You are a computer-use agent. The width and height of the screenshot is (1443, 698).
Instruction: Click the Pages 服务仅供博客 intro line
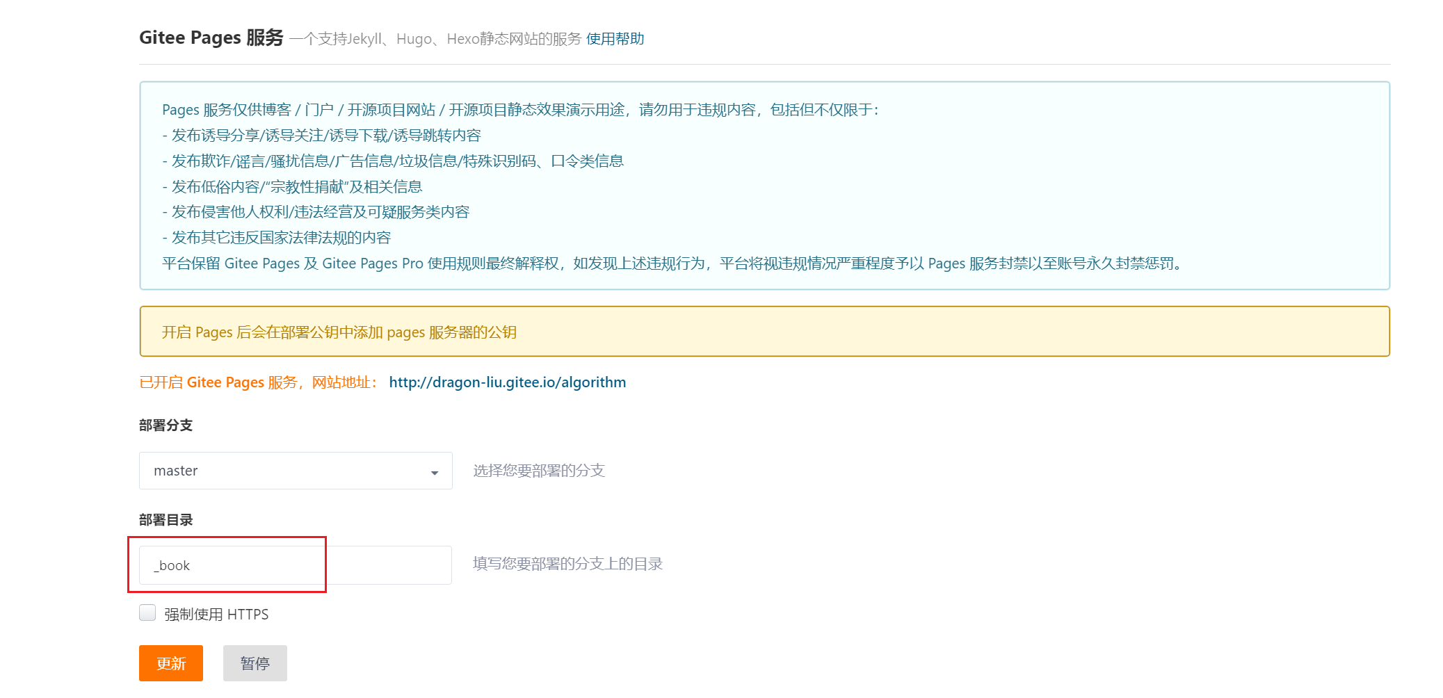pyautogui.click(x=521, y=110)
